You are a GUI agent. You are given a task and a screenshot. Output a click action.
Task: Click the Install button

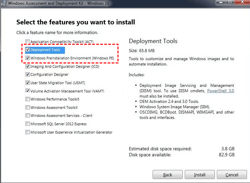(200, 175)
